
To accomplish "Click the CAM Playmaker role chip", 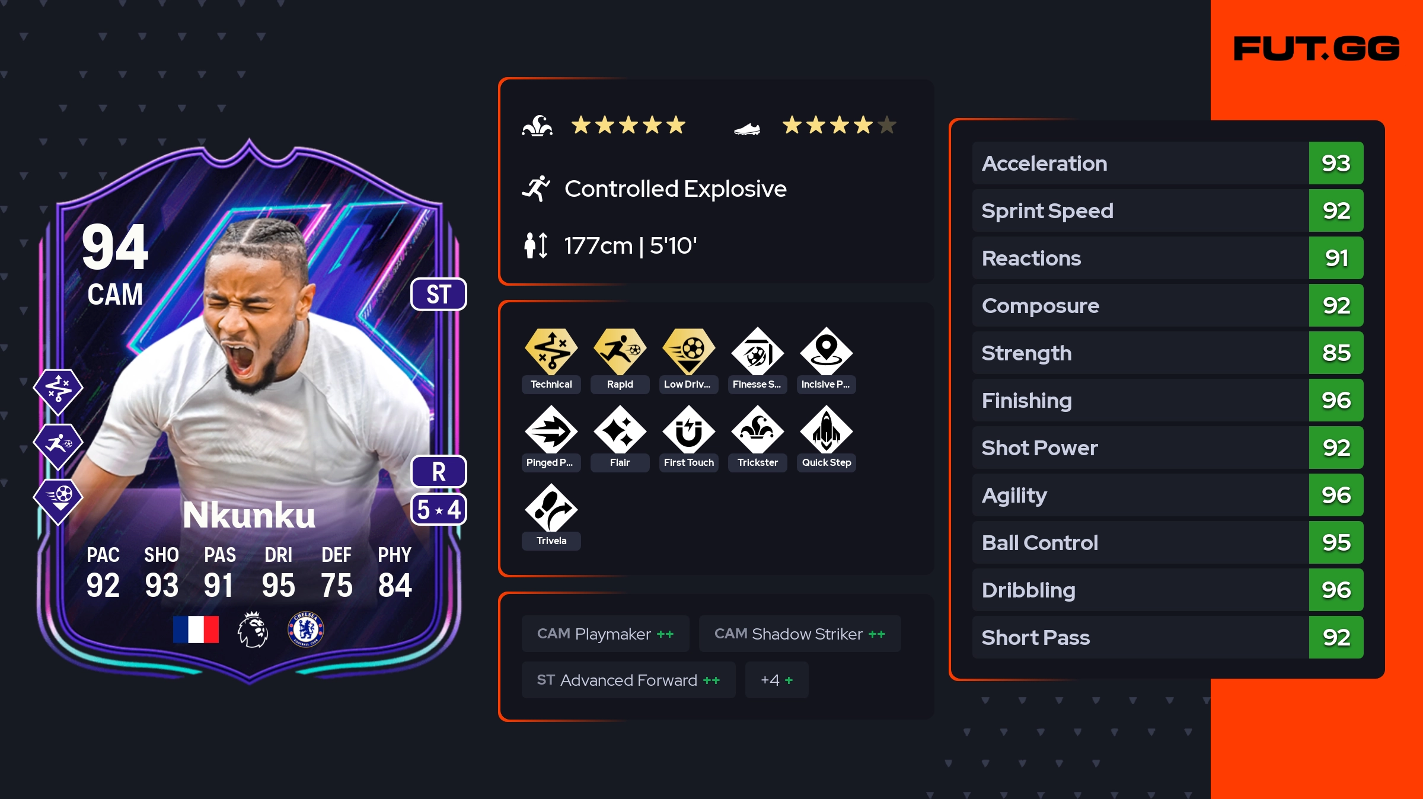I will point(605,634).
